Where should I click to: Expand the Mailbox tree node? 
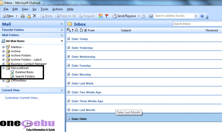click(3, 47)
